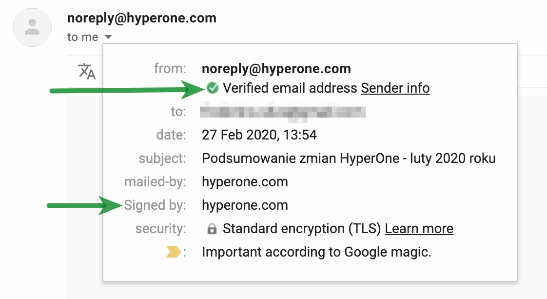Click the sender profile avatar icon
This screenshot has height=299, width=547.
point(32,27)
